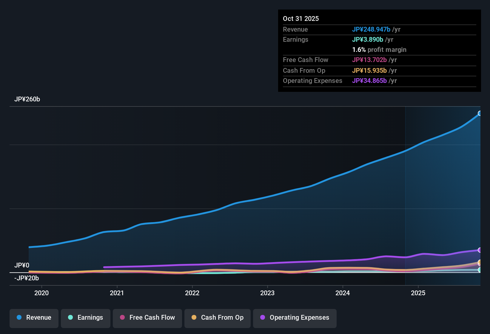Click the Operating Expenses endpoint marker
This screenshot has height=334, width=490.
(x=480, y=250)
